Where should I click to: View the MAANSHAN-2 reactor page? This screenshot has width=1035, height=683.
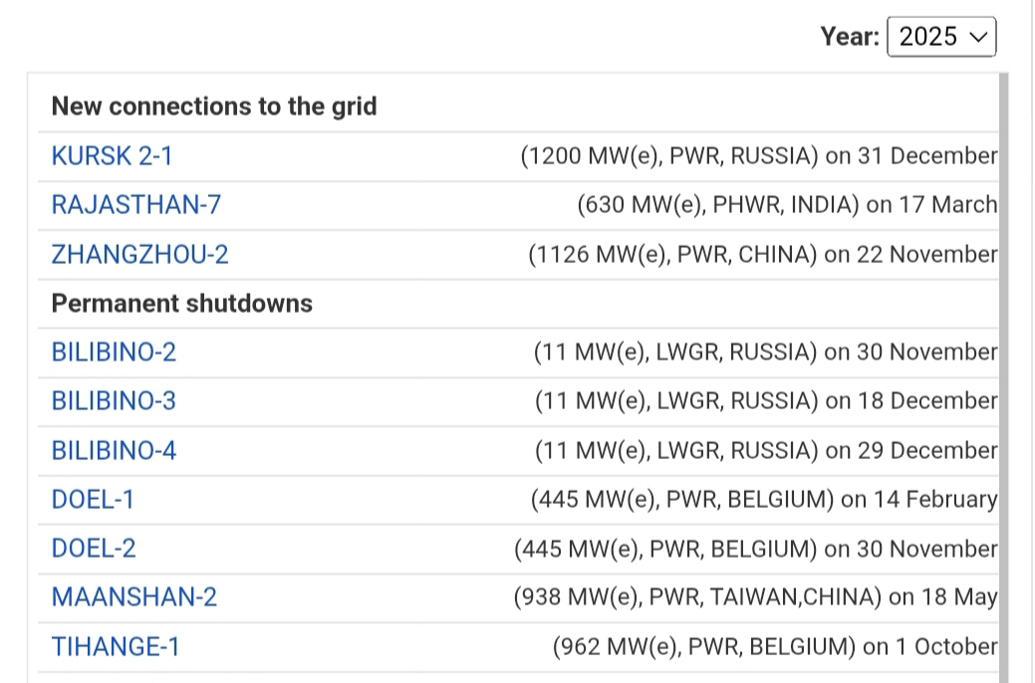[133, 597]
